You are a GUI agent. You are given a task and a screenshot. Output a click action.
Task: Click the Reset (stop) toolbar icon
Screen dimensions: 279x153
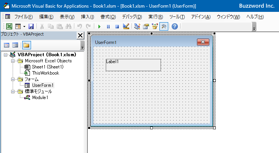[x=117, y=26]
